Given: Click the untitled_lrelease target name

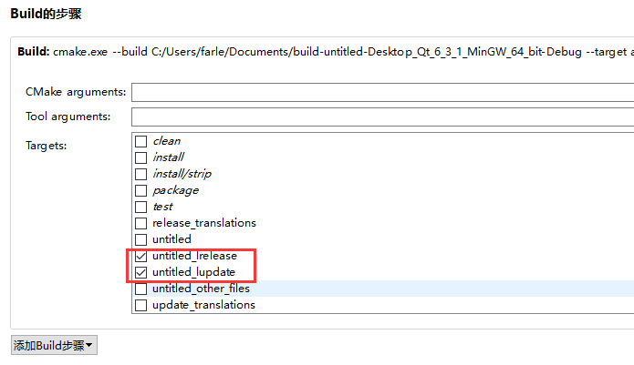Looking at the screenshot, I should pyautogui.click(x=194, y=256).
